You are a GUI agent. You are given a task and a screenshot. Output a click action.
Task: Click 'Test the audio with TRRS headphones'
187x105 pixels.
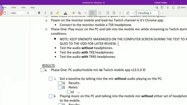(88, 57)
